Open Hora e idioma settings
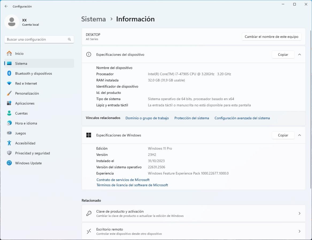 pyautogui.click(x=26, y=123)
